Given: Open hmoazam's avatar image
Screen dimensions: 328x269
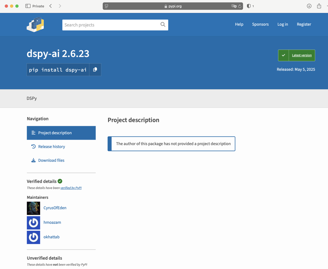Looking at the screenshot, I should (x=33, y=223).
